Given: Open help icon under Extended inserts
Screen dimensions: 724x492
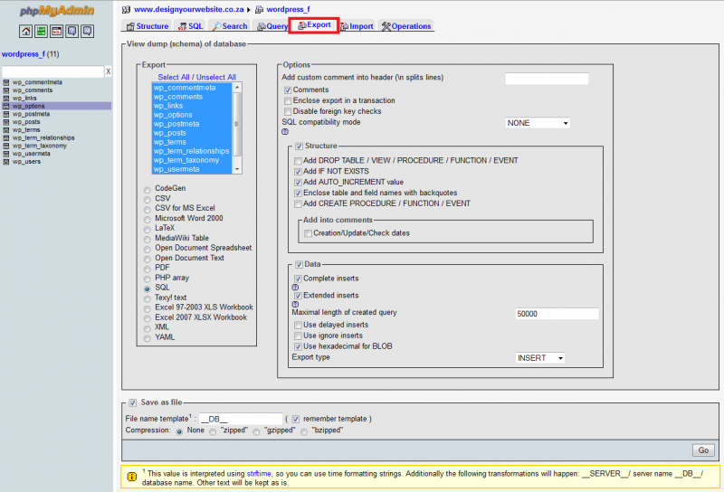Looking at the screenshot, I should coord(296,304).
